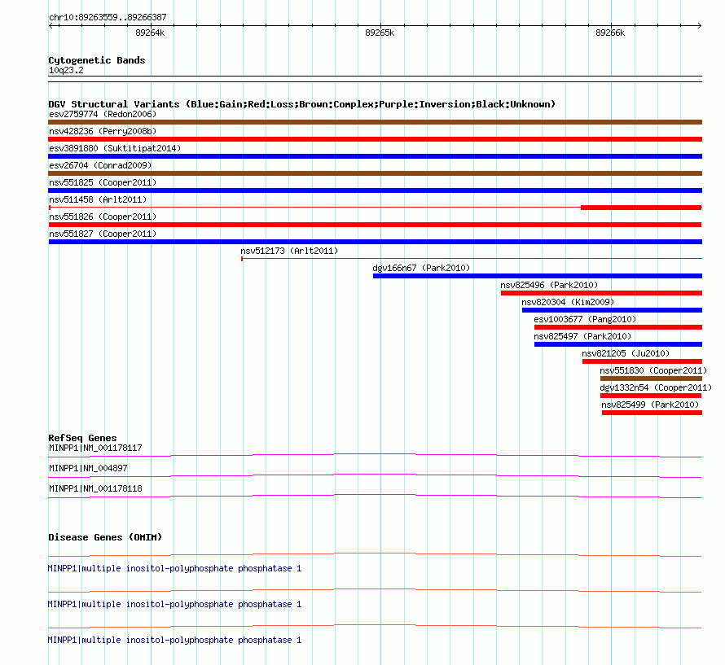The height and width of the screenshot is (665, 725).
Task: Click the dgv166n67 blue gain bar
Action: click(x=538, y=276)
